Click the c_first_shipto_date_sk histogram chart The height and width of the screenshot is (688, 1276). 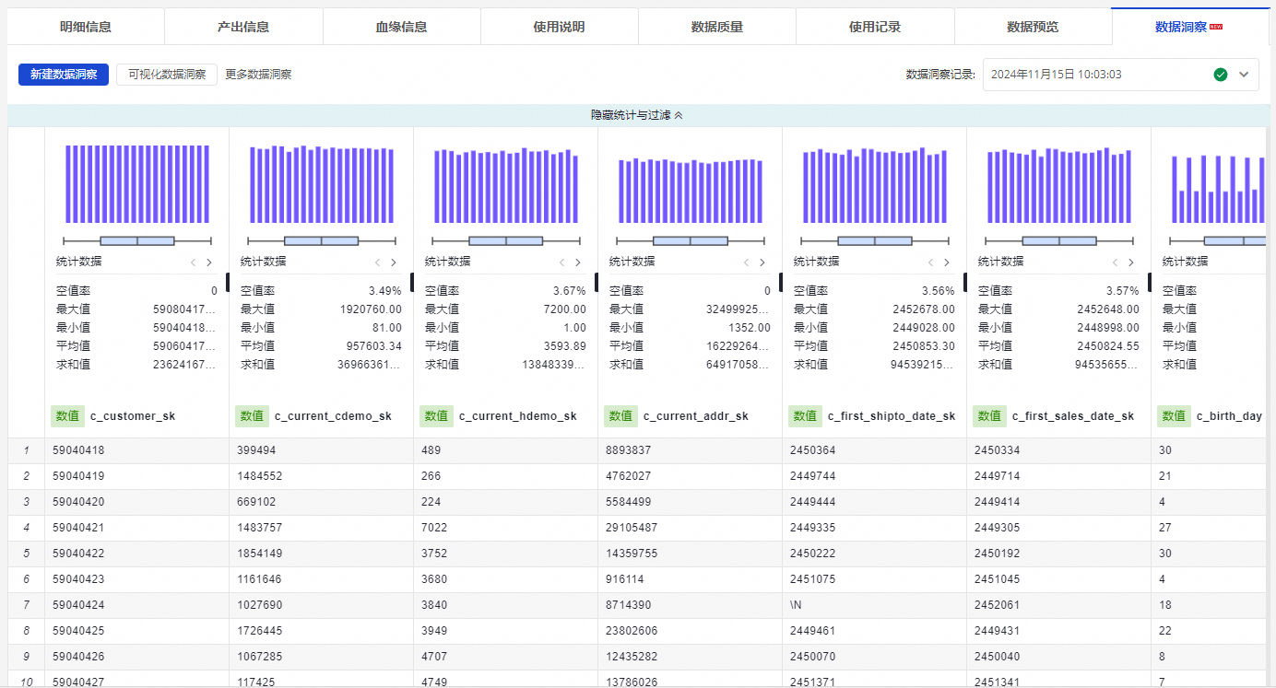point(875,183)
